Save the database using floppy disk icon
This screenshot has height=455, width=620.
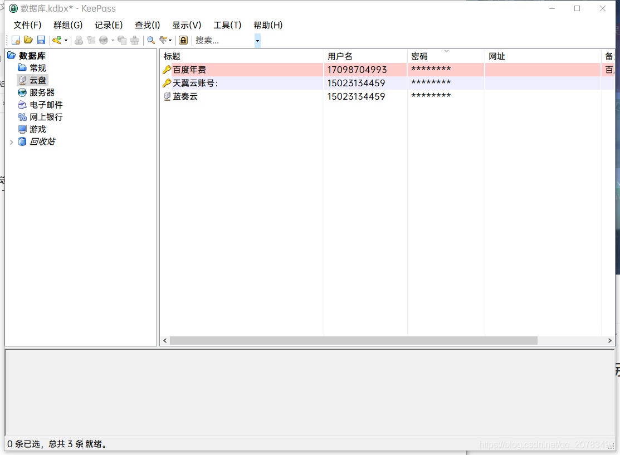[x=41, y=40]
